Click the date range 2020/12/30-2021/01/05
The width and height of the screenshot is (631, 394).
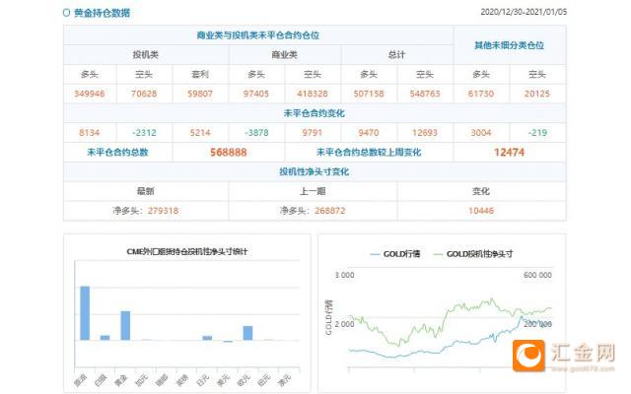coord(524,12)
